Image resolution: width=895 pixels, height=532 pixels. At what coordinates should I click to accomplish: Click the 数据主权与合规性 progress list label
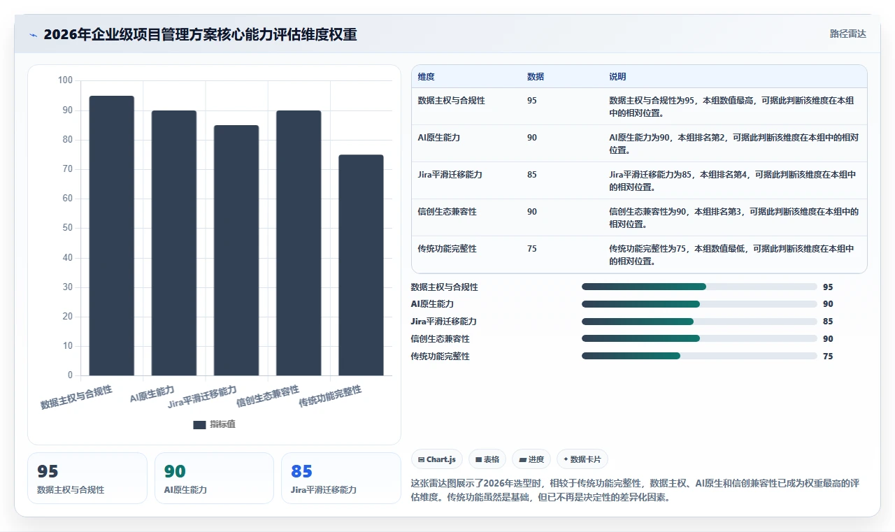(x=445, y=287)
